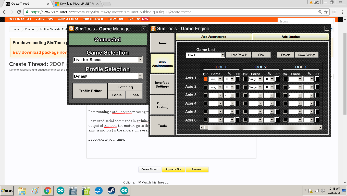Check Axis 2 DOF 2 Dir checkbox
Viewport: 347px width, 196px height.
[245, 87]
